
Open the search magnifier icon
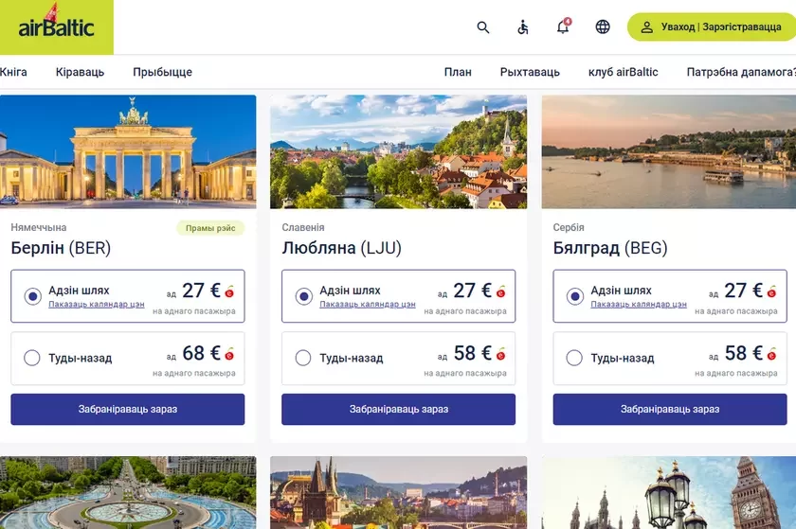pyautogui.click(x=483, y=27)
